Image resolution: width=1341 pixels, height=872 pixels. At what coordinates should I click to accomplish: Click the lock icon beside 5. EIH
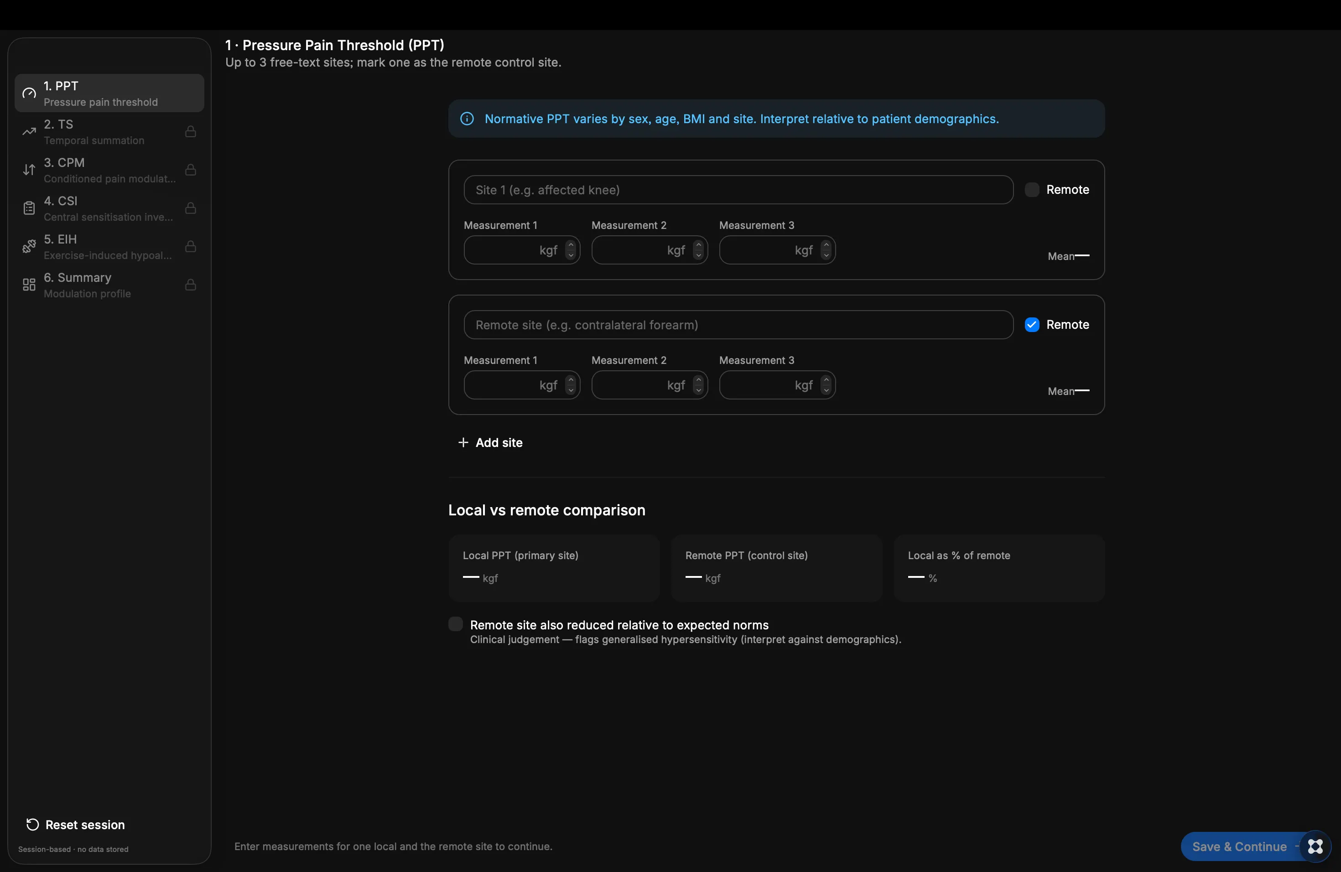[191, 246]
